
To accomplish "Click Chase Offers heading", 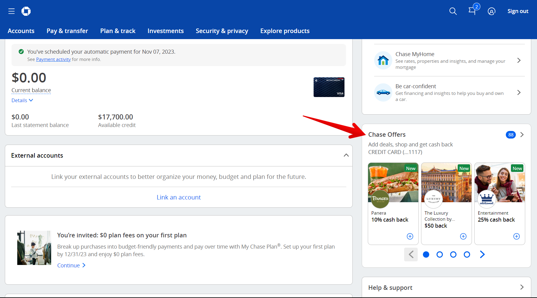I will tap(387, 135).
